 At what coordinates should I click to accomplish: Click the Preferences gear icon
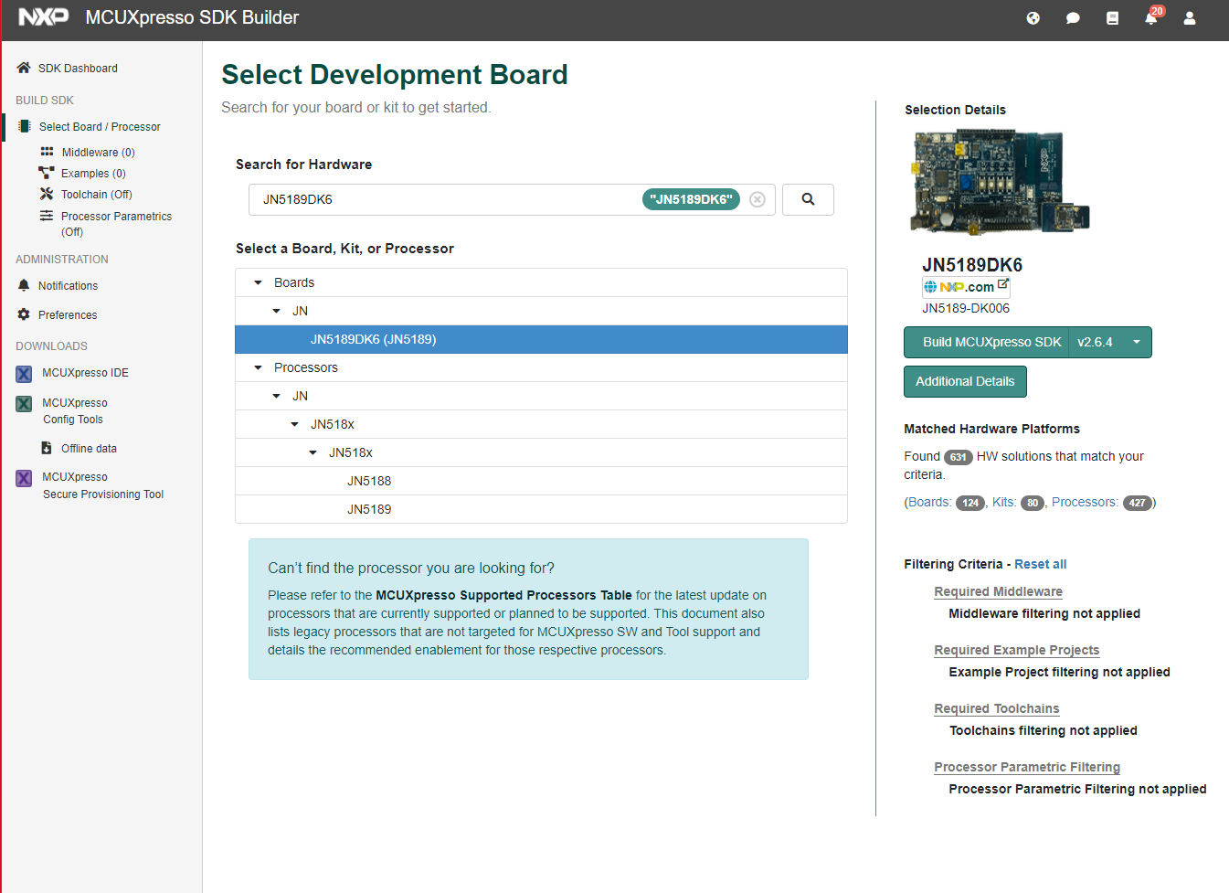tap(24, 314)
